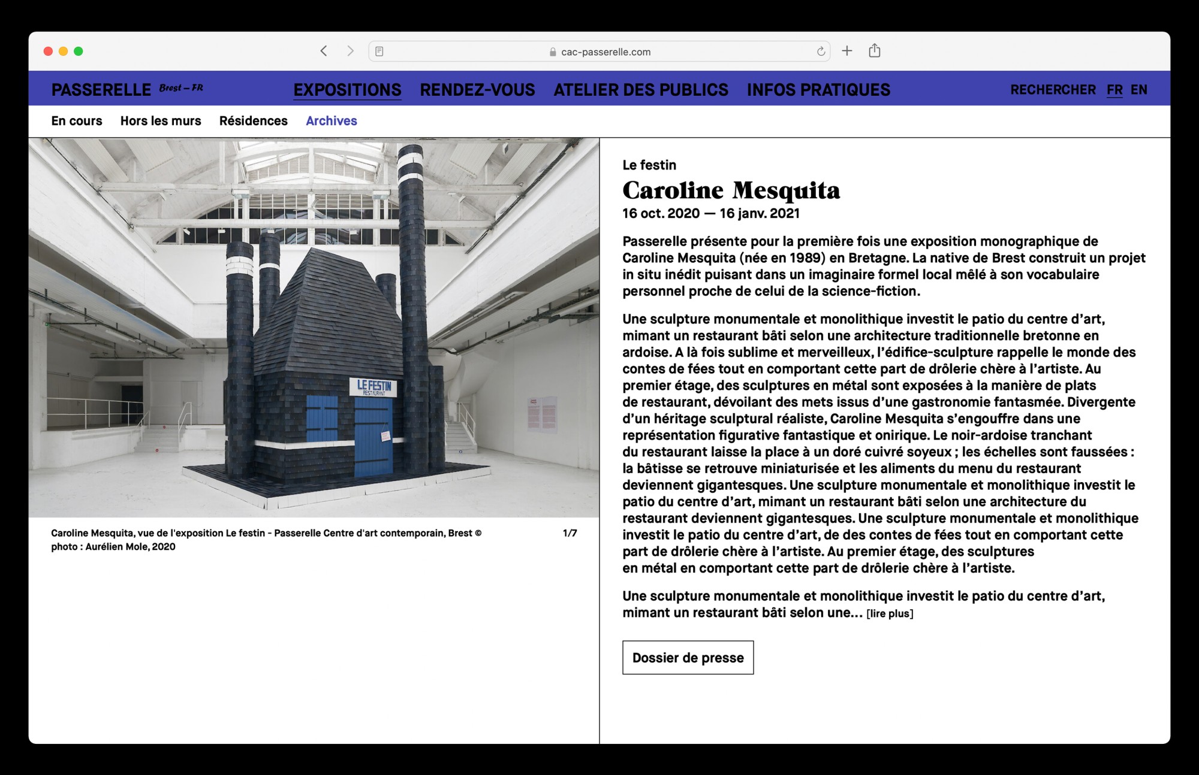Image resolution: width=1199 pixels, height=775 pixels.
Task: Switch language to EN
Action: click(x=1140, y=89)
